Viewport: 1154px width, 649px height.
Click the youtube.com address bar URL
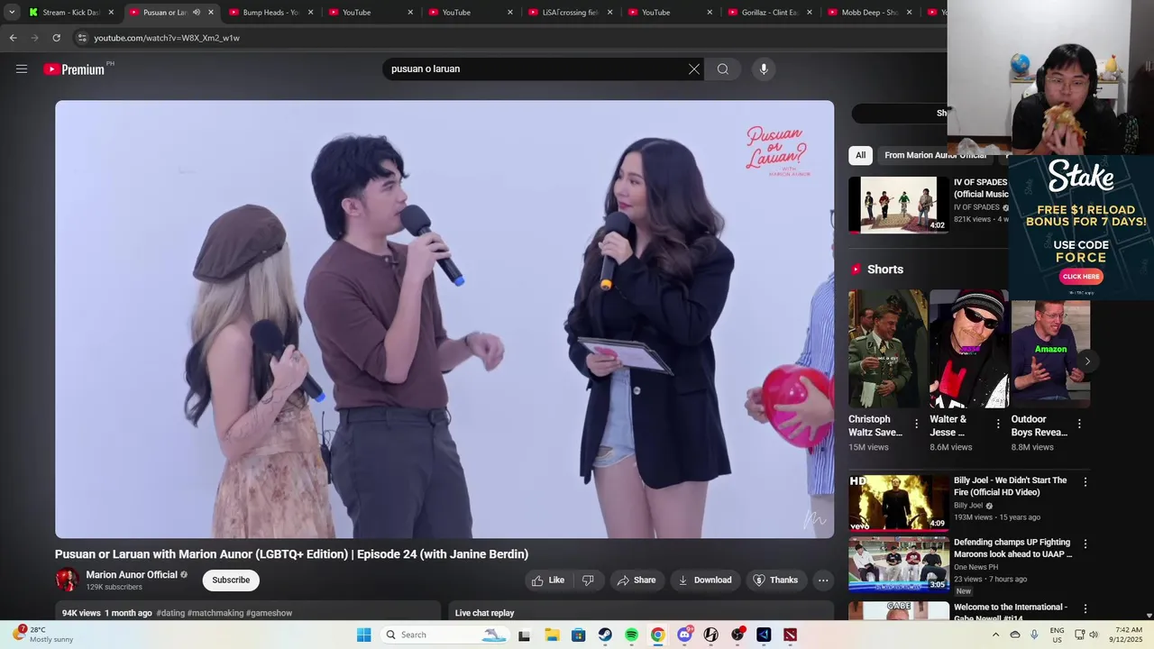(x=167, y=38)
